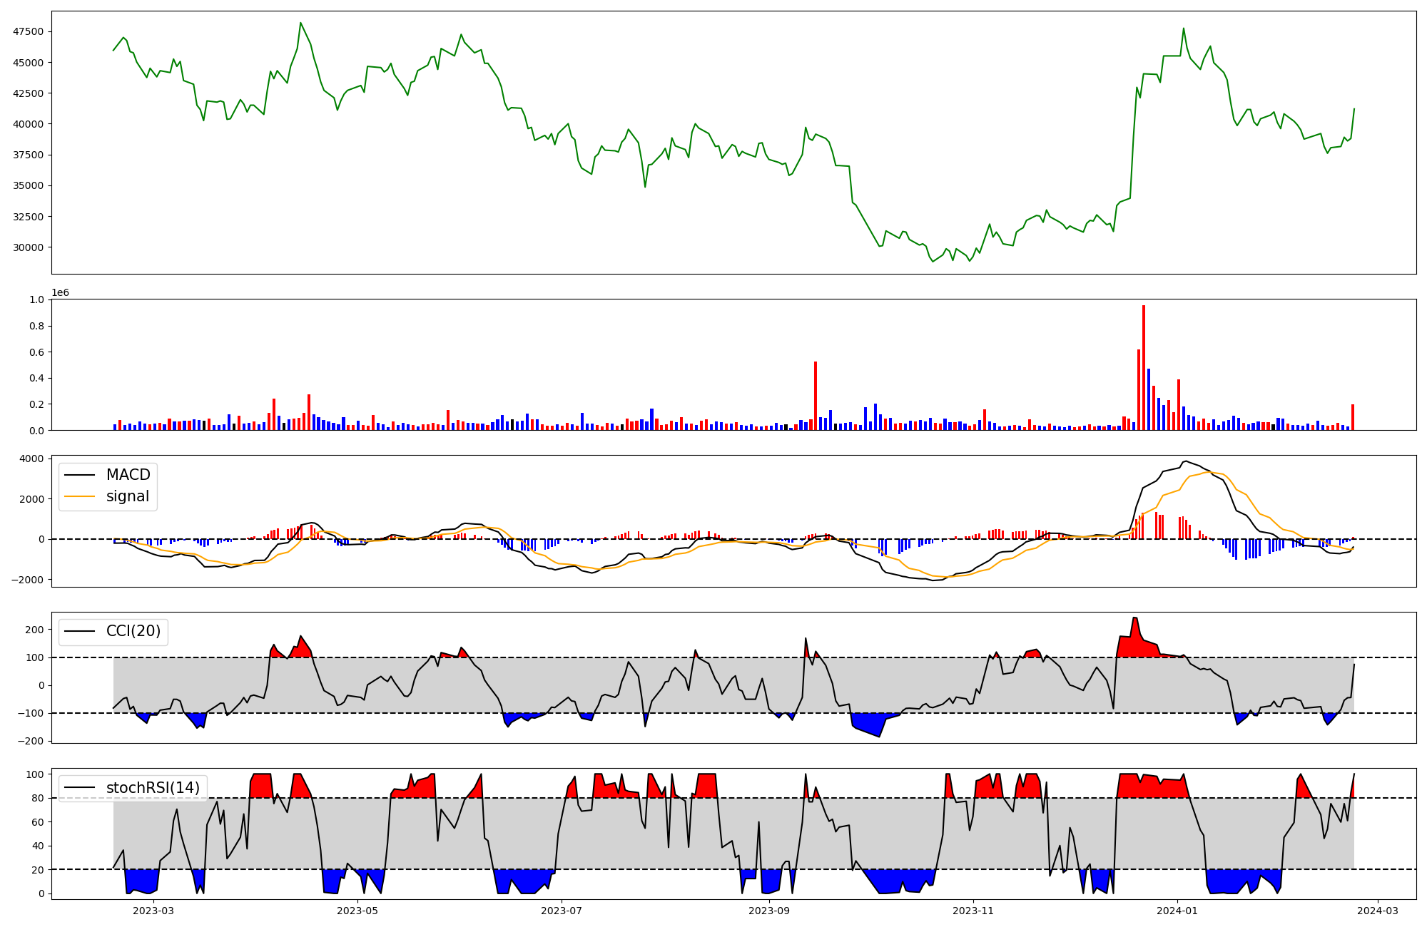Click the 2023-09 x-axis date label
The image size is (1427, 927).
(769, 911)
